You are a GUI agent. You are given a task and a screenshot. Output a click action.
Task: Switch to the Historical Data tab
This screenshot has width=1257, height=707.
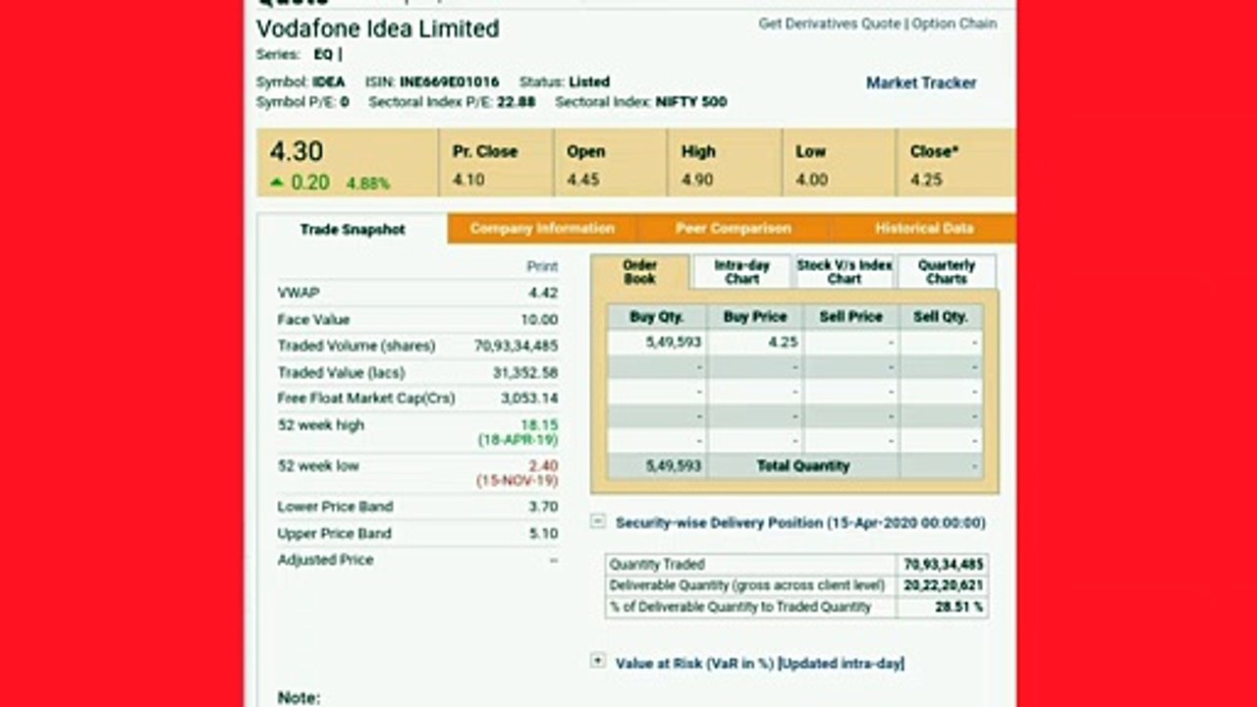coord(923,228)
